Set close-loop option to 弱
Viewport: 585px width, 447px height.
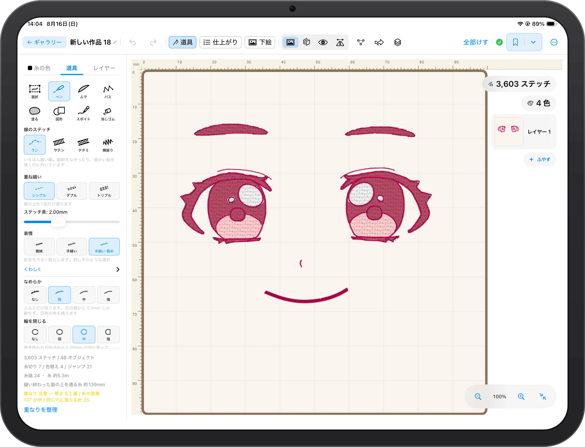(59, 334)
